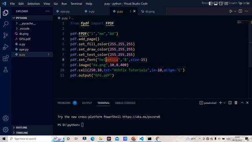Run the Python file with play button
The height and width of the screenshot is (142, 252).
[x=231, y=11]
